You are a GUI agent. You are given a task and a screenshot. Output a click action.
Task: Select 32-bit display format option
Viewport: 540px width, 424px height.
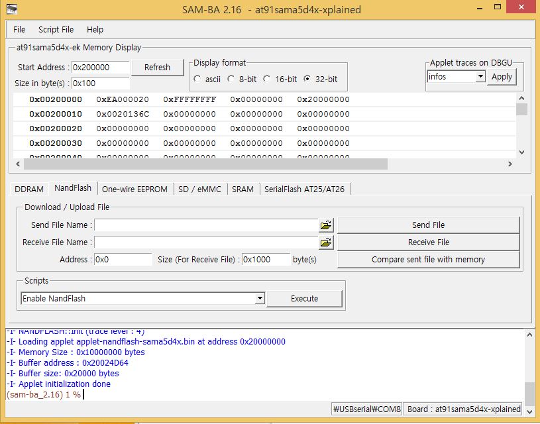(307, 79)
